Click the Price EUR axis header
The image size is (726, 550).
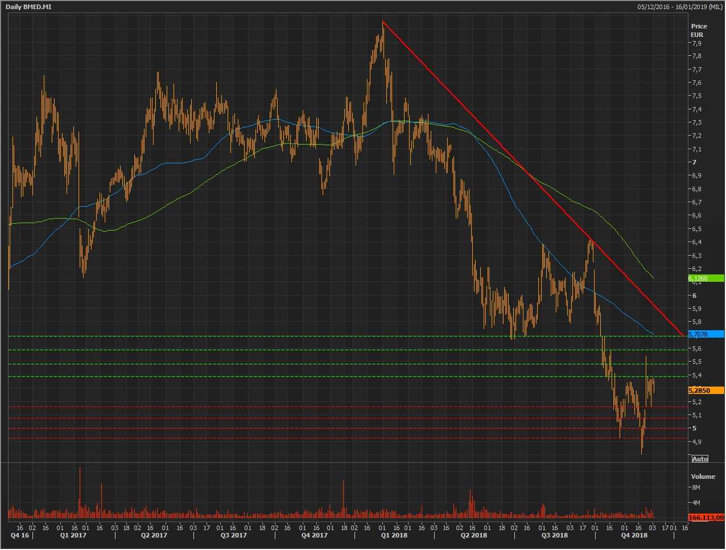pyautogui.click(x=698, y=30)
